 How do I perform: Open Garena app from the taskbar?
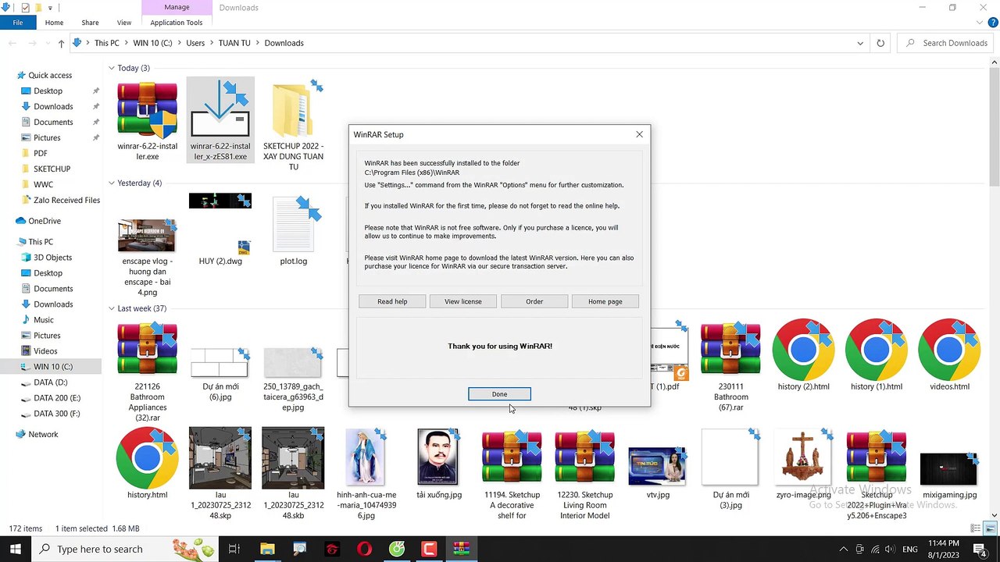(x=331, y=549)
